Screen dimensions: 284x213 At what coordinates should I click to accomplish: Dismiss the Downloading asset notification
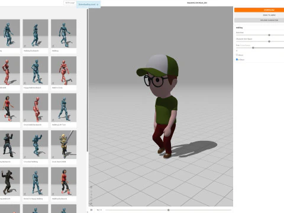tap(98, 4)
